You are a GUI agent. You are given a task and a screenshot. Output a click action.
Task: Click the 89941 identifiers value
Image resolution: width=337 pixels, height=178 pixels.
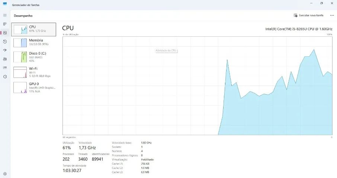(x=97, y=159)
